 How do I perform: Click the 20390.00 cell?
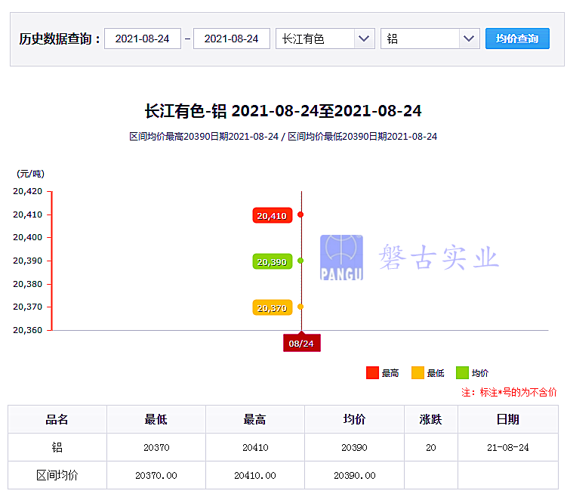pyautogui.click(x=354, y=475)
